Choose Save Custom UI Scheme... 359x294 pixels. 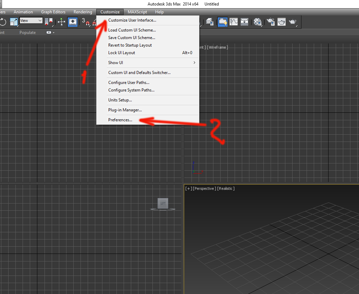148,38
